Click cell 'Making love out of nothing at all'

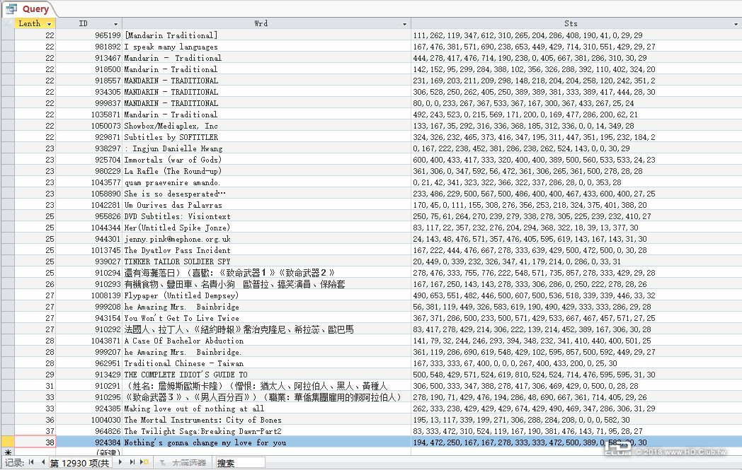pyautogui.click(x=266, y=409)
